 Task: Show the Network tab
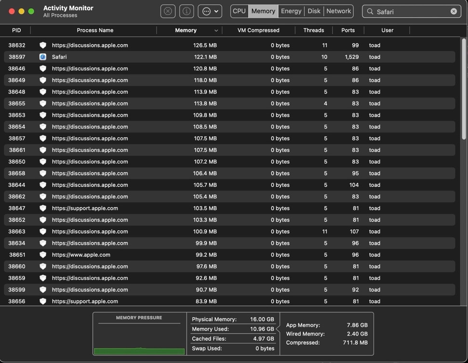click(338, 11)
